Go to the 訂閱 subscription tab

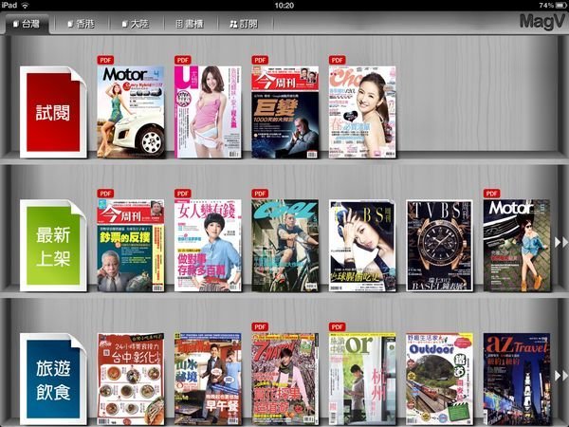[242, 23]
